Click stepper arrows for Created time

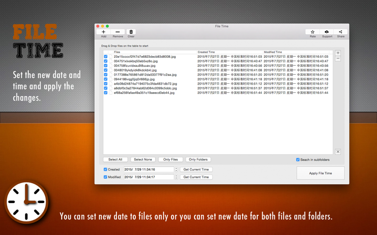(x=176, y=169)
